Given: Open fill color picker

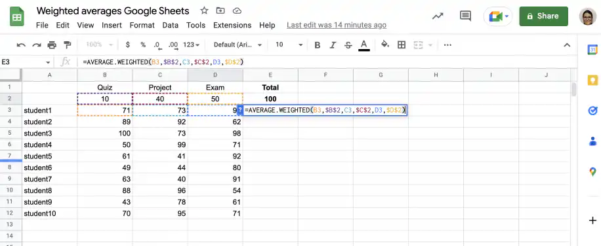Looking at the screenshot, I should (385, 44).
